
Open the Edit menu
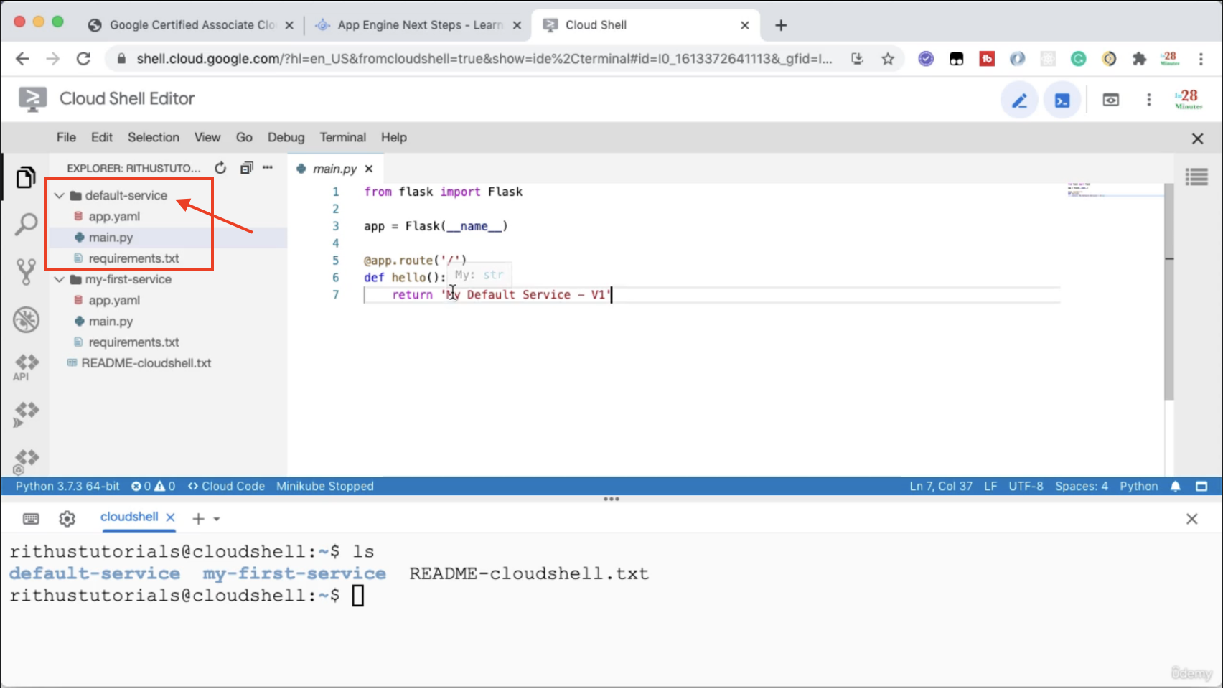tap(102, 138)
